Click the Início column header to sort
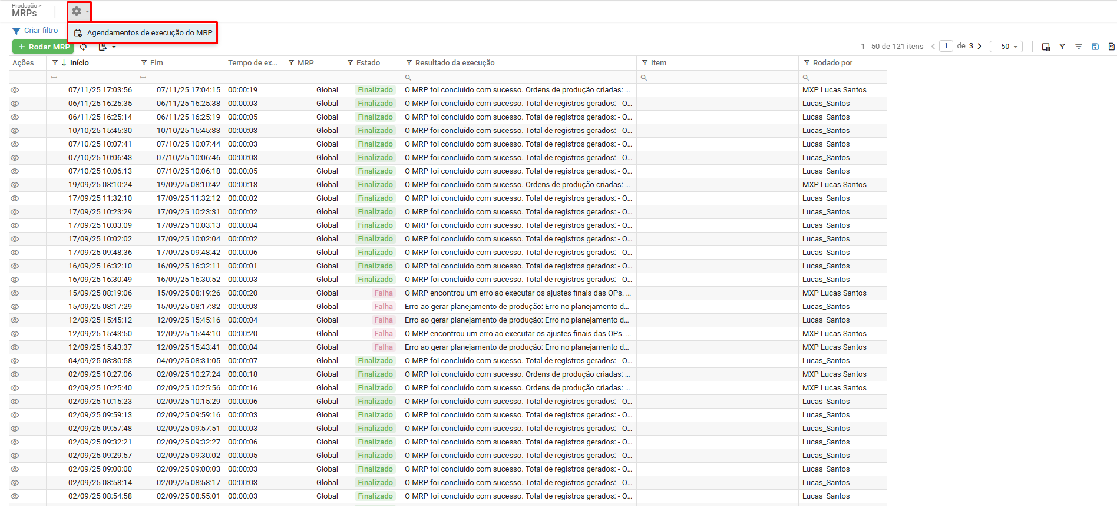 pyautogui.click(x=80, y=63)
